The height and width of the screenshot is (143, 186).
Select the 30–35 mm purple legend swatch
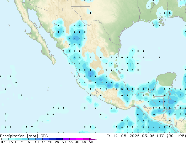66,139
